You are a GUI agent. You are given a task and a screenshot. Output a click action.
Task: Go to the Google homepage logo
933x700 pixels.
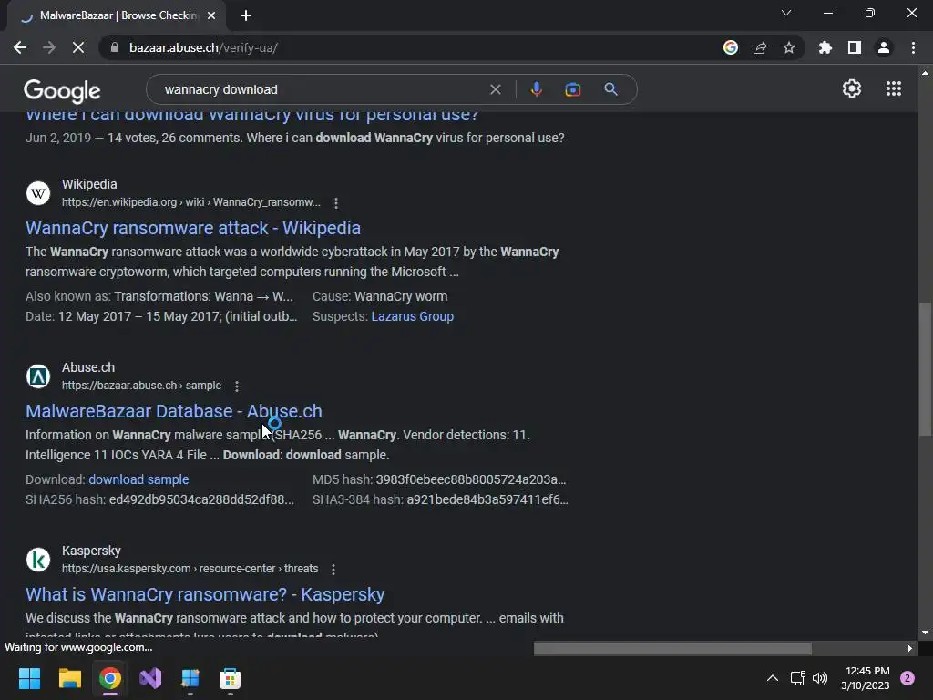62,90
